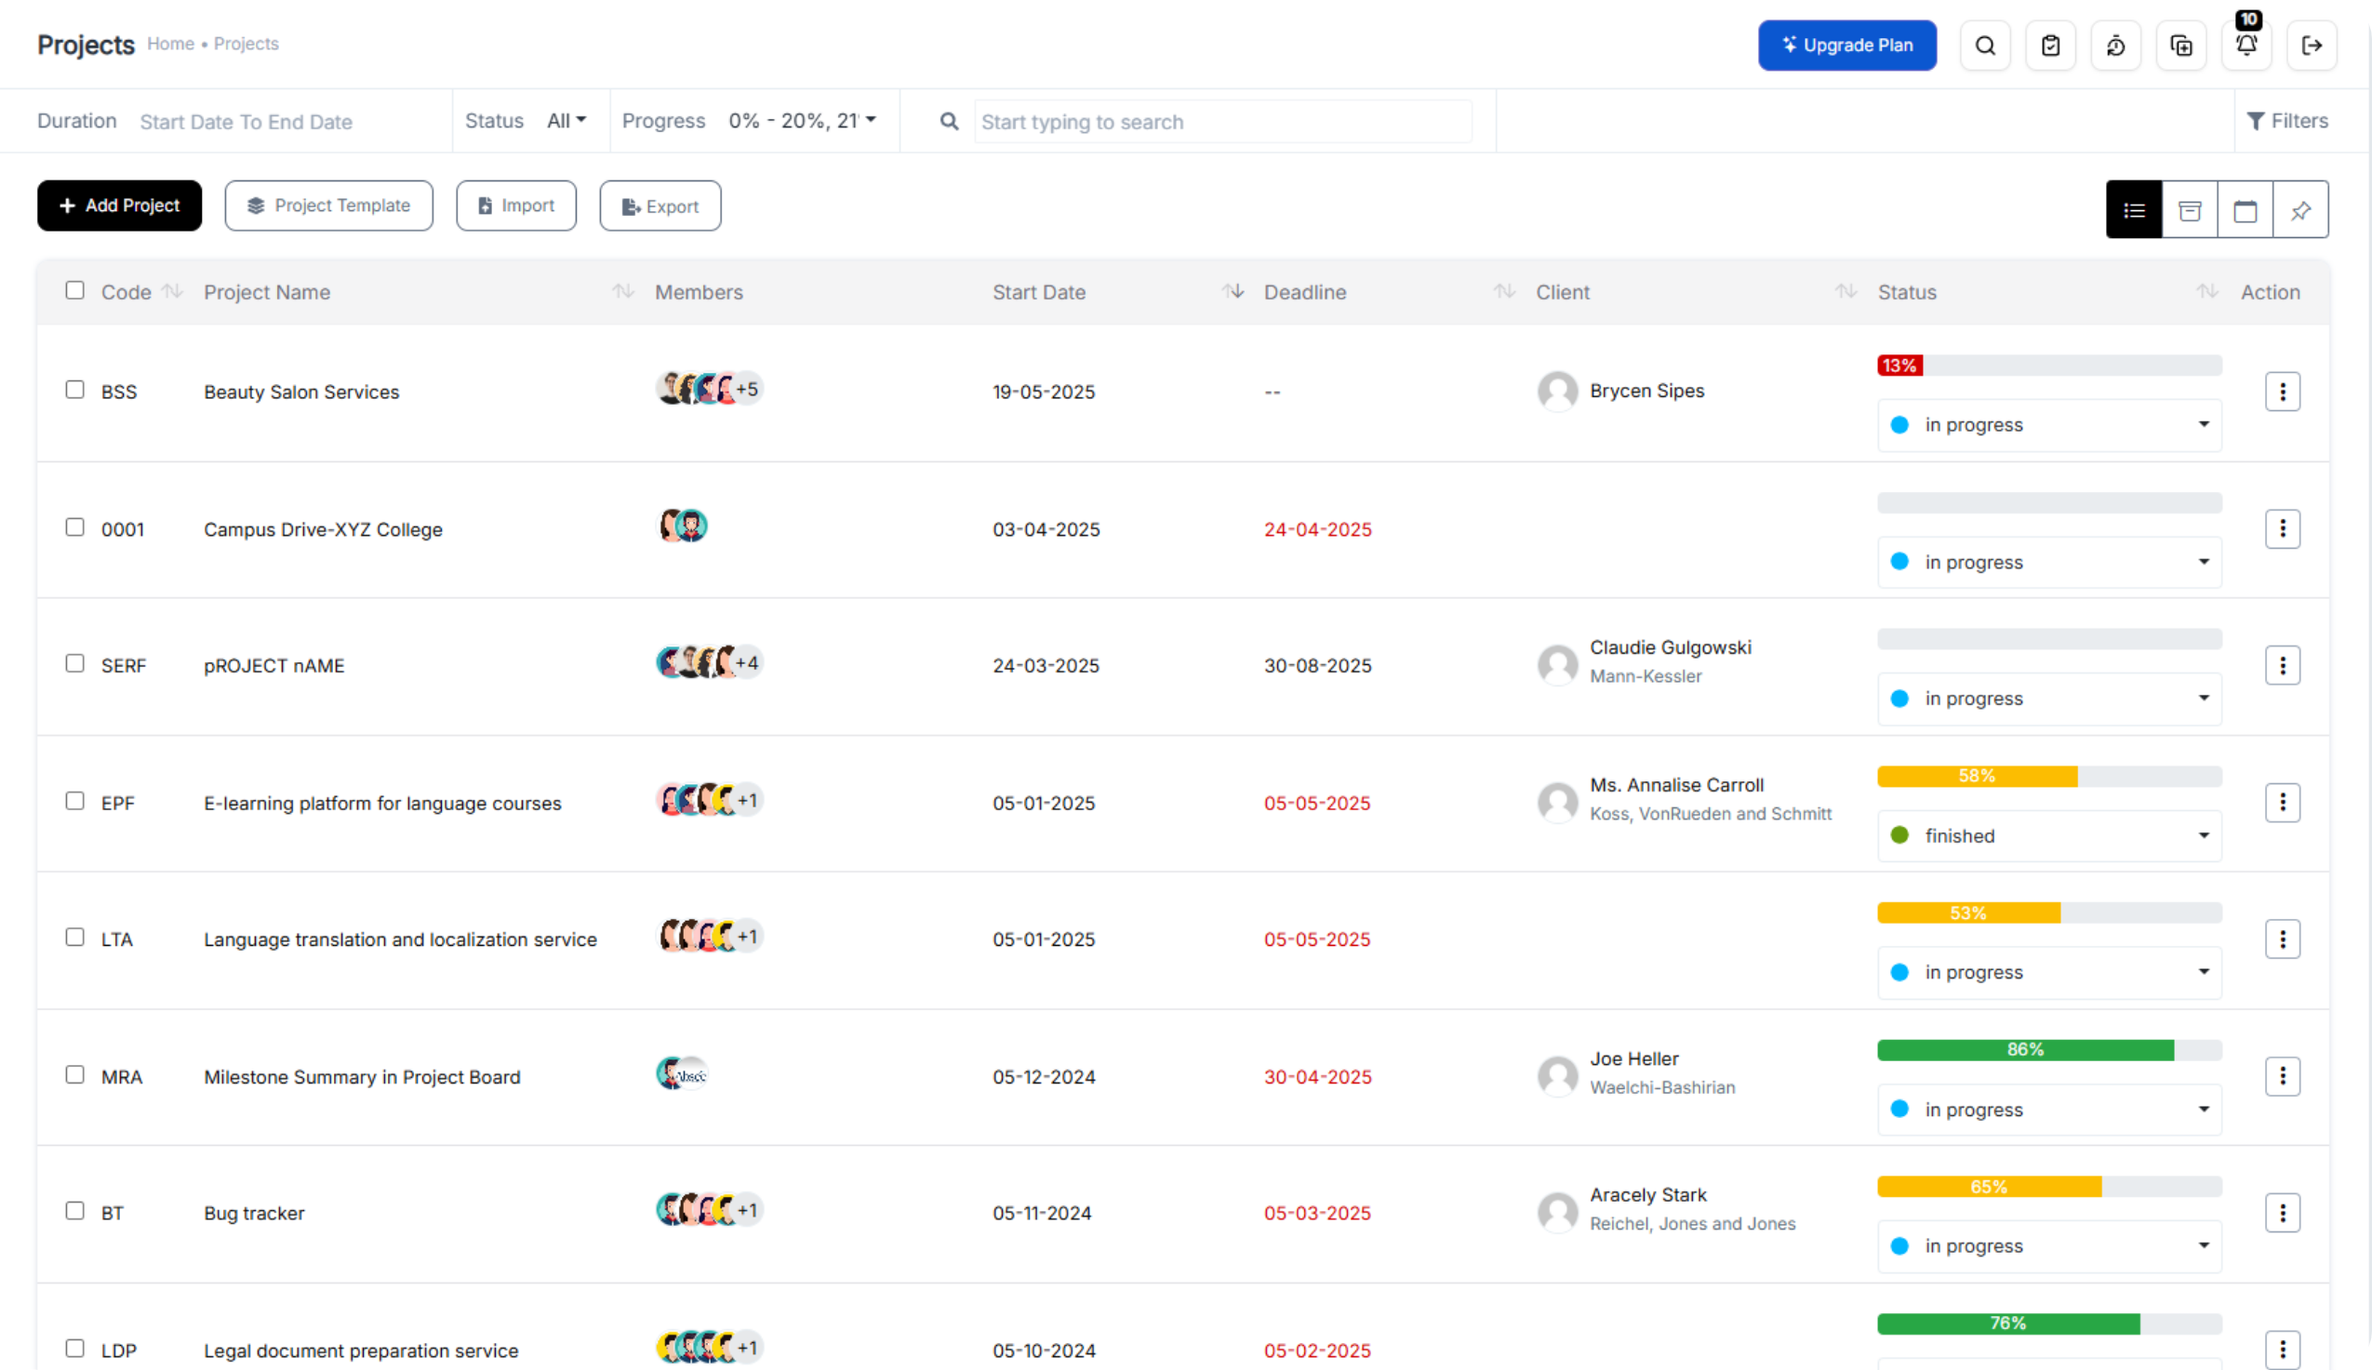Open the timer clock icon in header
This screenshot has height=1370, width=2372.
(x=2115, y=46)
